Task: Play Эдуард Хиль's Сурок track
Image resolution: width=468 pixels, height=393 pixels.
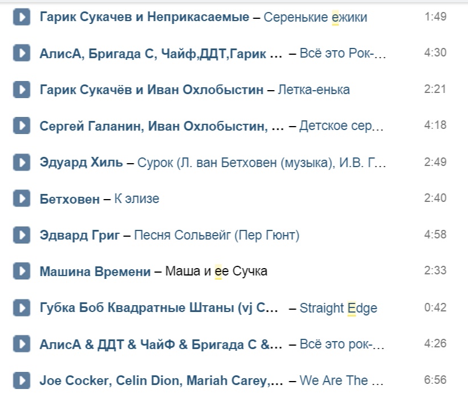Action: point(22,163)
